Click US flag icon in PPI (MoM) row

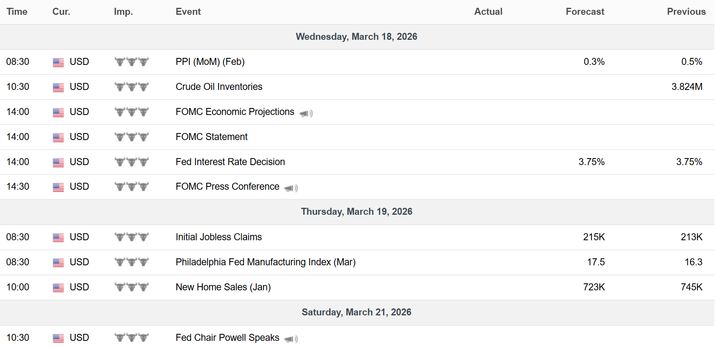(58, 62)
